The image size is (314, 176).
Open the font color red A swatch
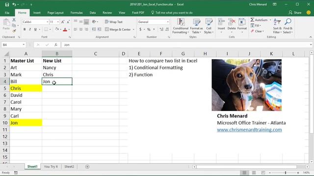pos(65,29)
